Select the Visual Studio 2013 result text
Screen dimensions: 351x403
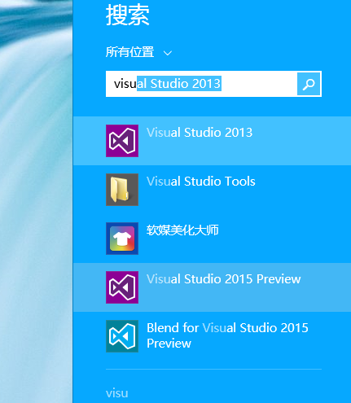(x=200, y=133)
